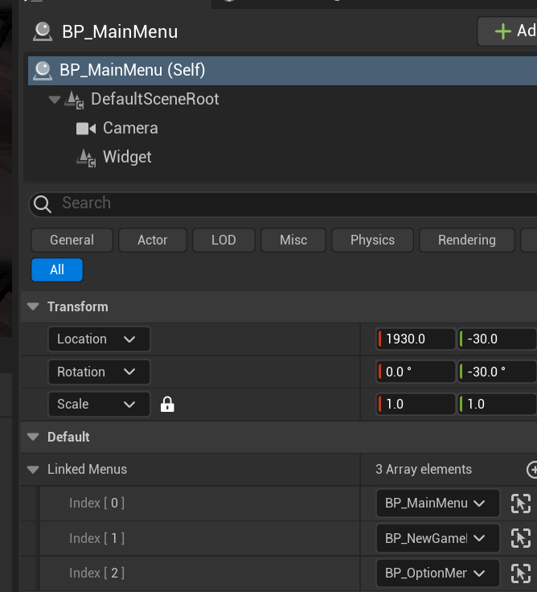
Task: Click the magnifier icon in Search box
Action: (x=43, y=204)
